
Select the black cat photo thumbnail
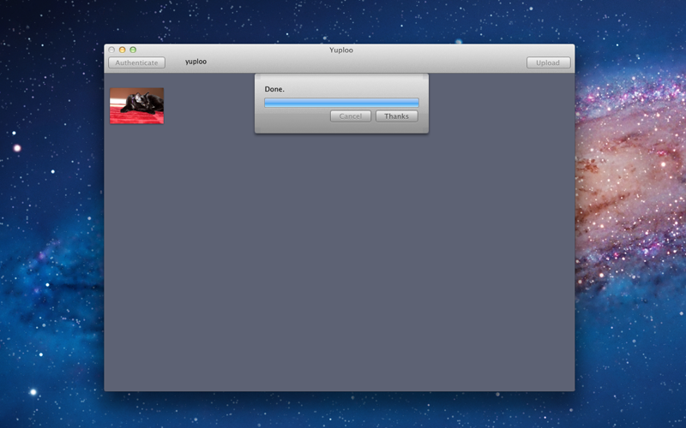click(137, 105)
